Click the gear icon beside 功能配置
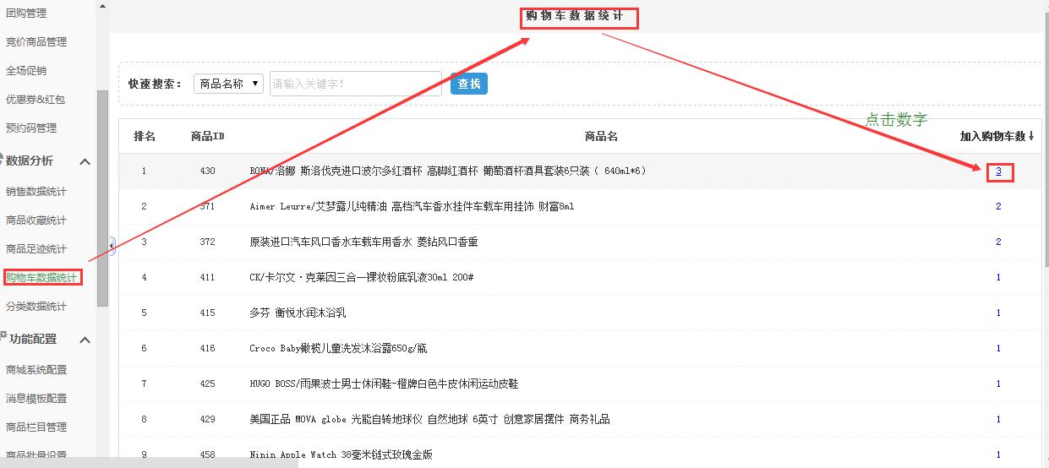The height and width of the screenshot is (468, 1049). (x=3, y=336)
